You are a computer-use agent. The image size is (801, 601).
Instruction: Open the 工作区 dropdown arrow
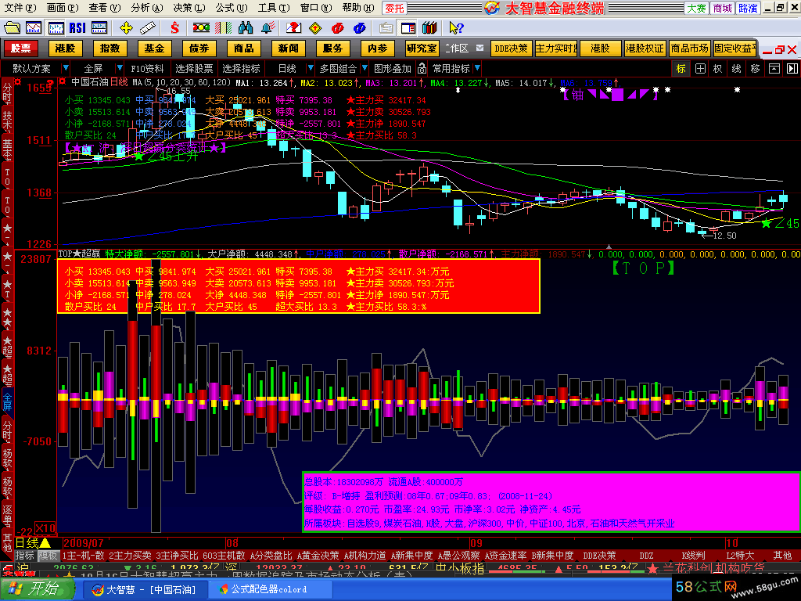click(480, 48)
